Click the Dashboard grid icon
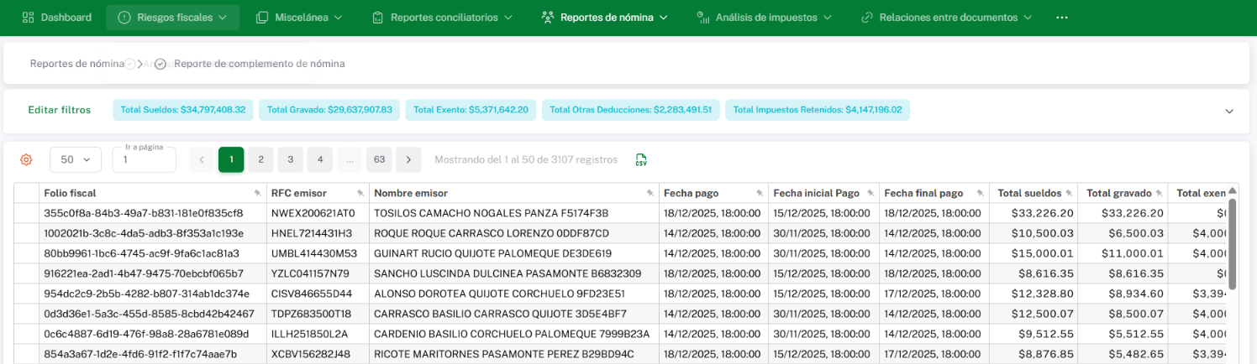The height and width of the screenshot is (364, 1257). pyautogui.click(x=28, y=17)
